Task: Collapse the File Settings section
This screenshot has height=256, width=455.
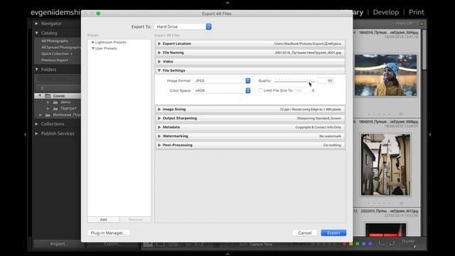Action: click(x=159, y=70)
